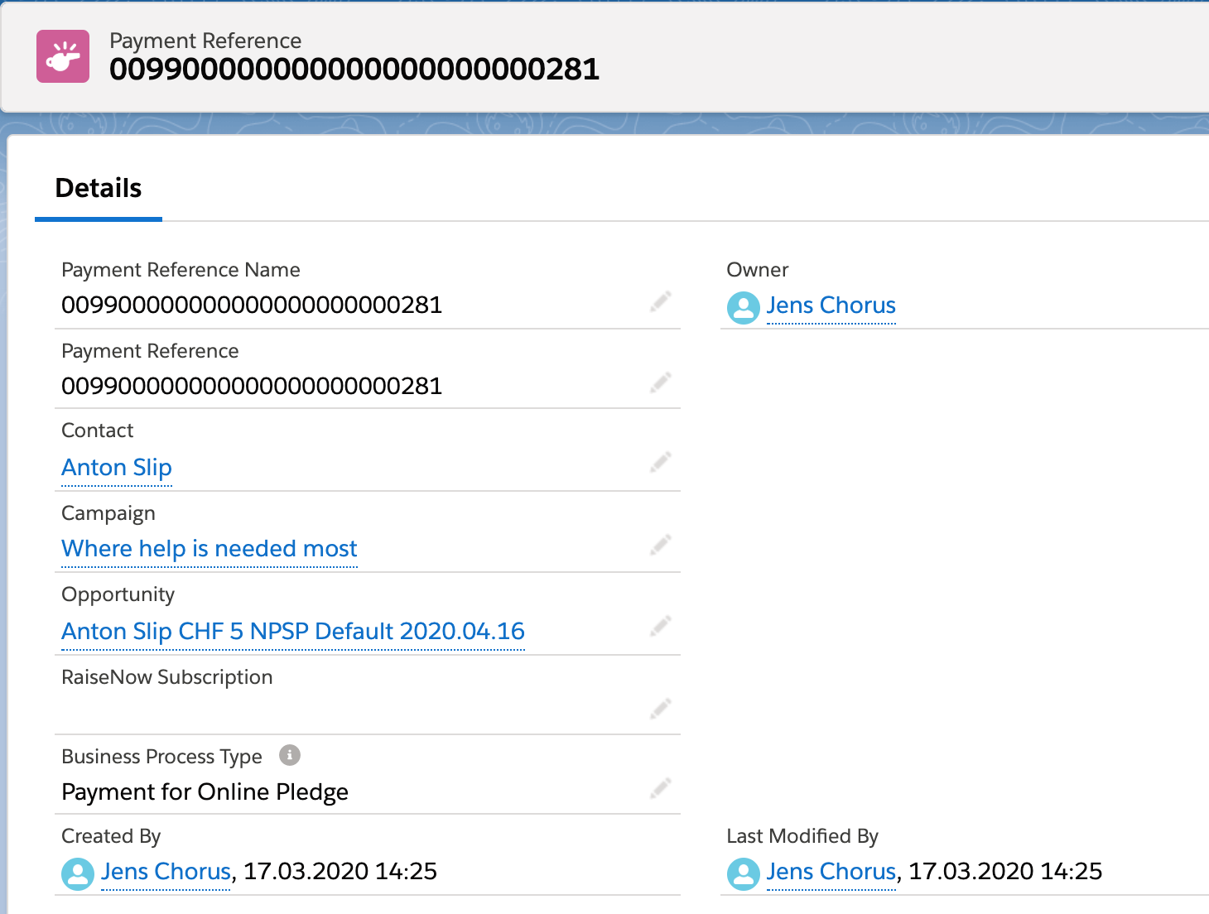Click the Payment for Online Pledge value
The width and height of the screenshot is (1209, 914).
coord(205,792)
